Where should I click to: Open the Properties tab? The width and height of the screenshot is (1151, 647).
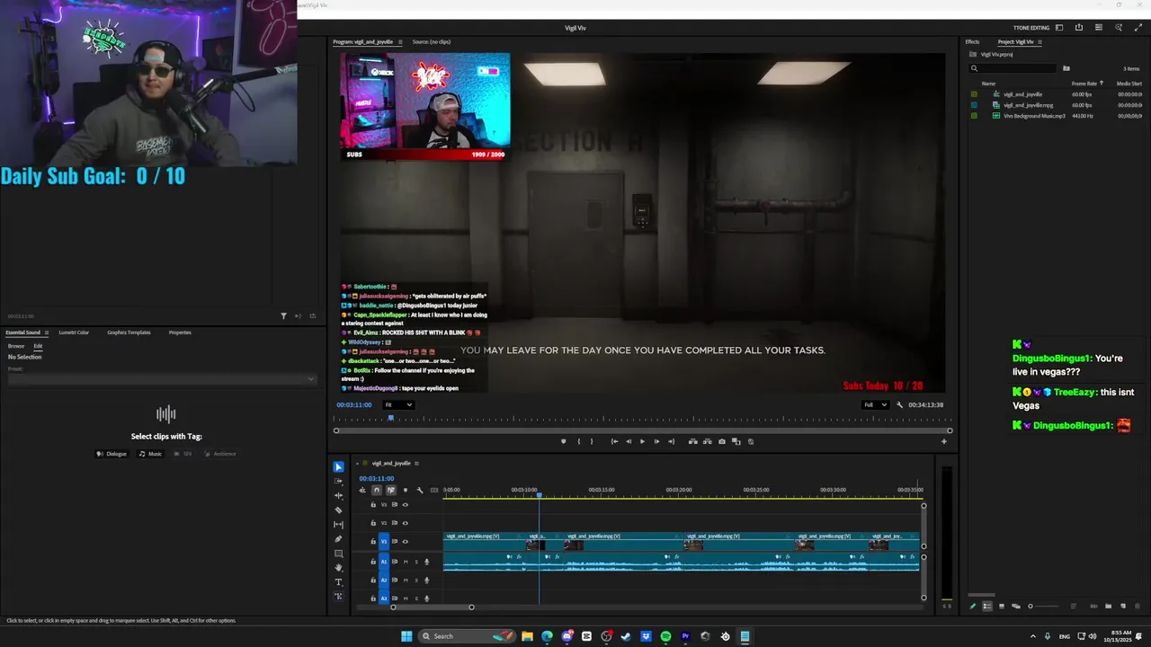[180, 332]
